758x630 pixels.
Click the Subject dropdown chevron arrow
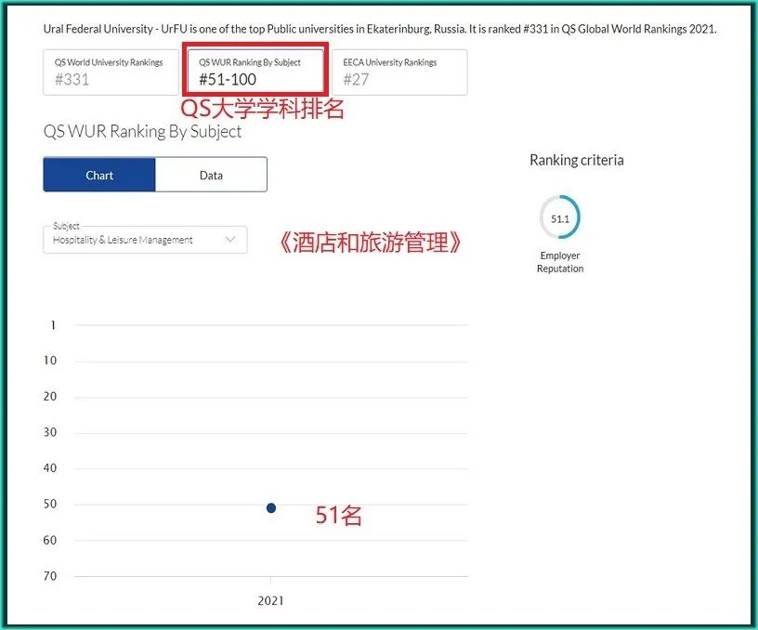230,240
